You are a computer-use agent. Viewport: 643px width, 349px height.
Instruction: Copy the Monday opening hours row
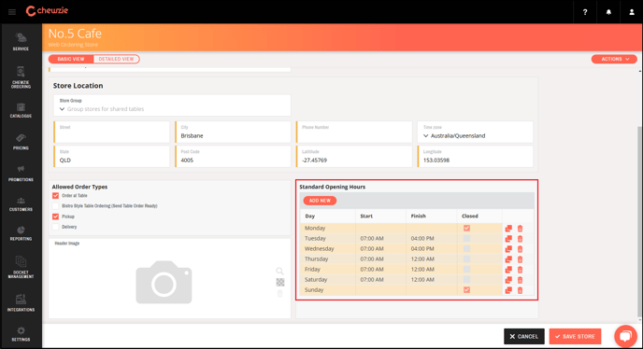(508, 229)
